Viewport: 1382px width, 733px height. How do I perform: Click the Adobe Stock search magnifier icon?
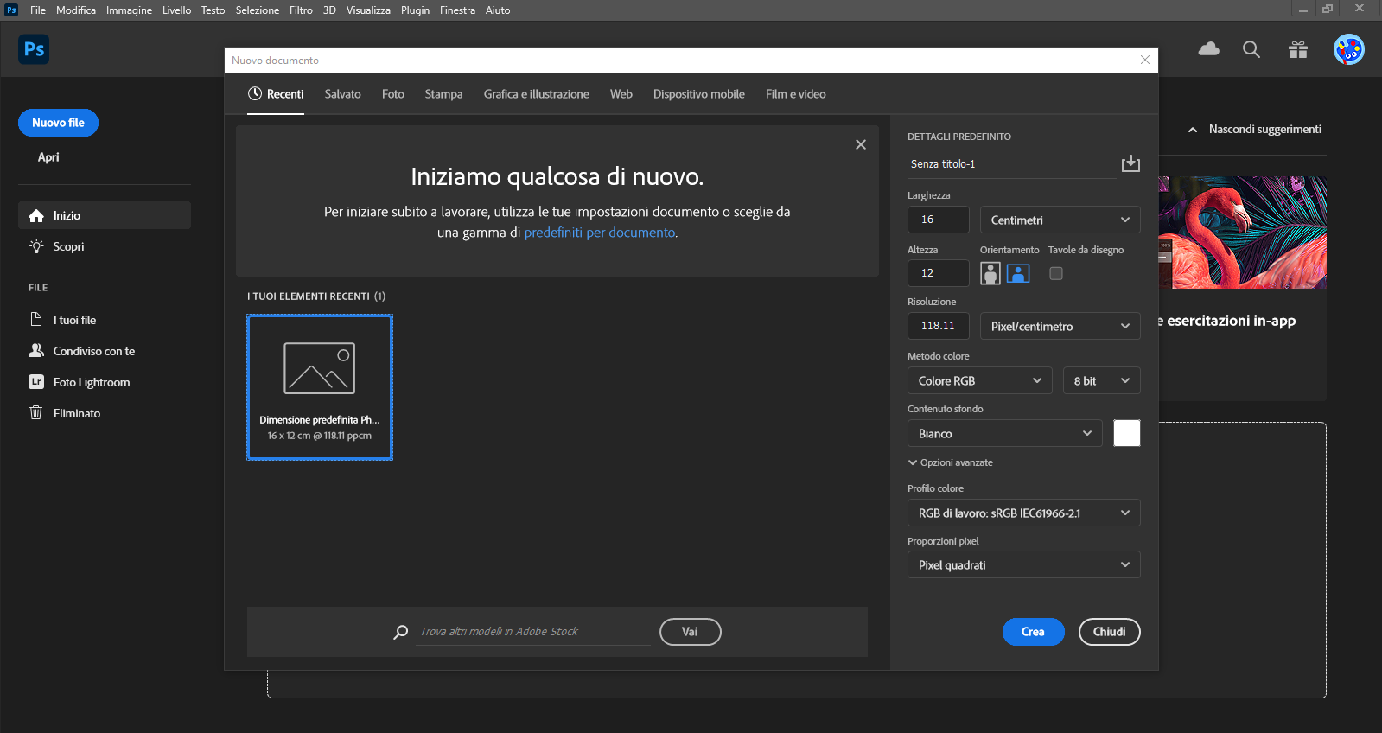[x=401, y=632]
